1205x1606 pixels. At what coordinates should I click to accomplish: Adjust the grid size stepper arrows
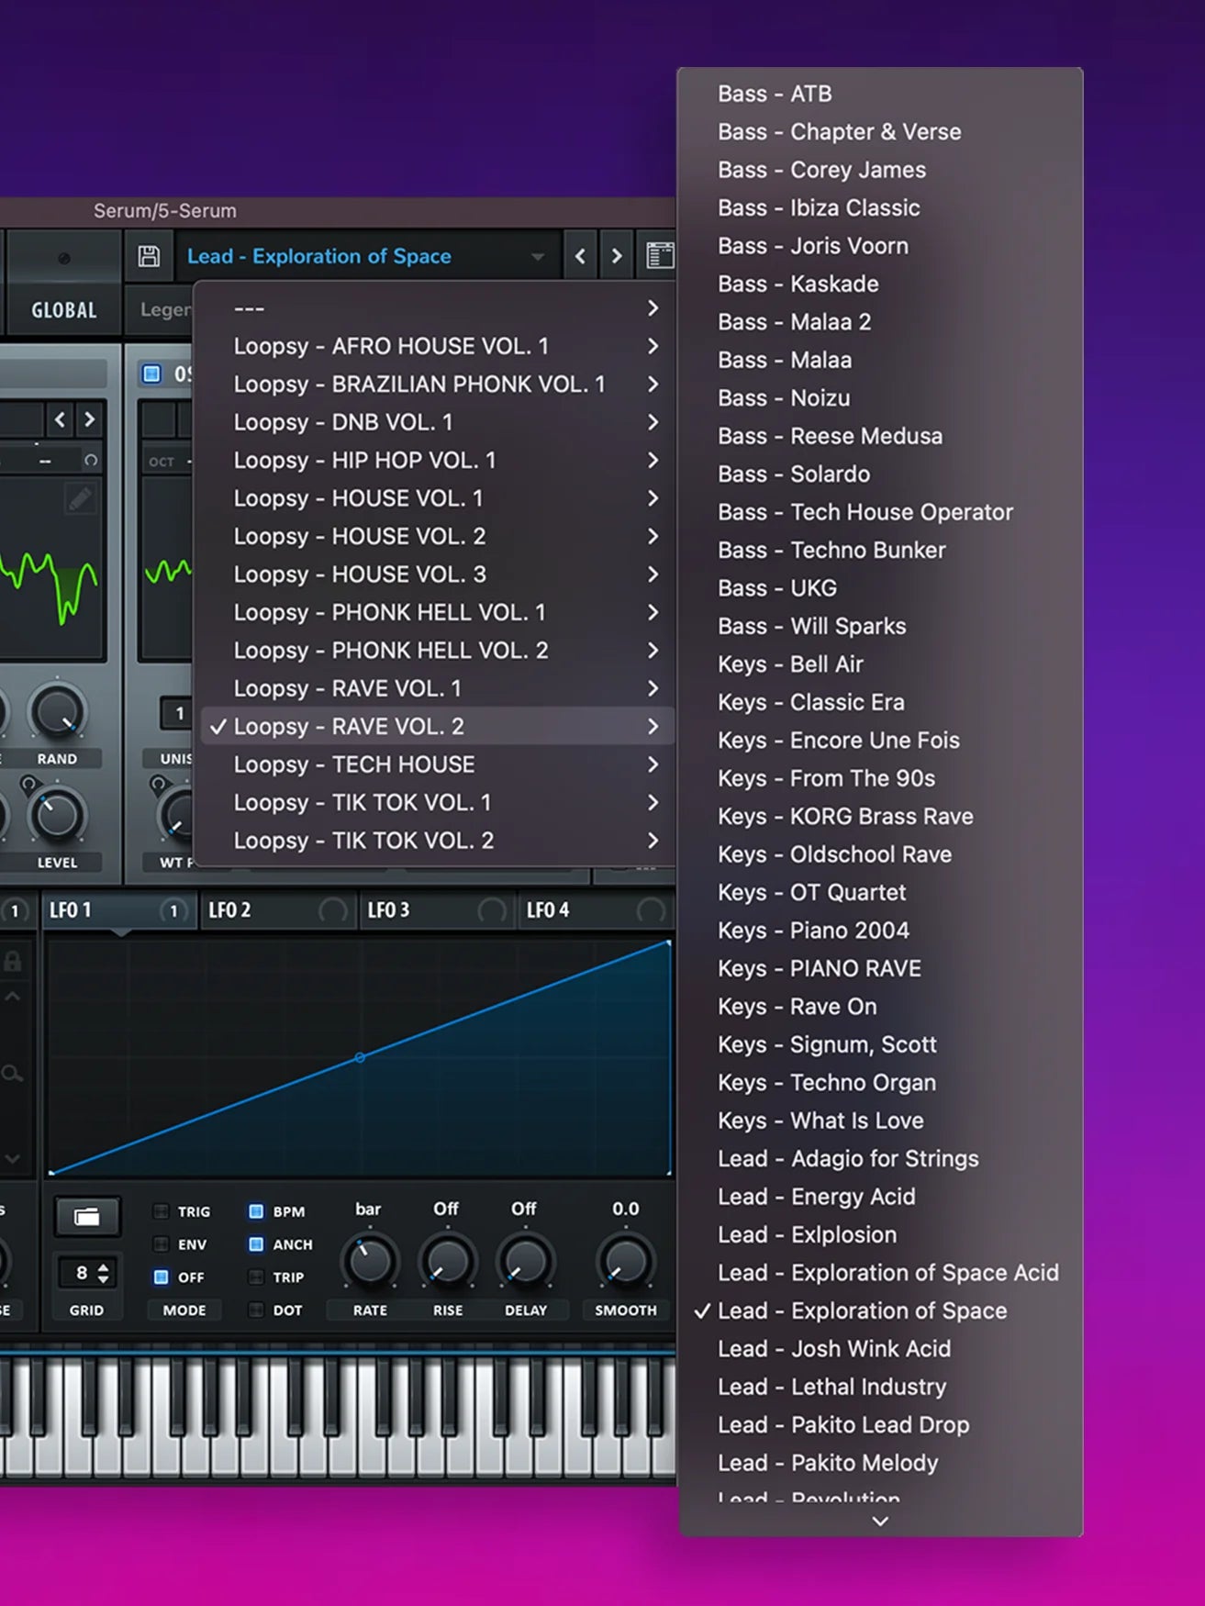(103, 1273)
